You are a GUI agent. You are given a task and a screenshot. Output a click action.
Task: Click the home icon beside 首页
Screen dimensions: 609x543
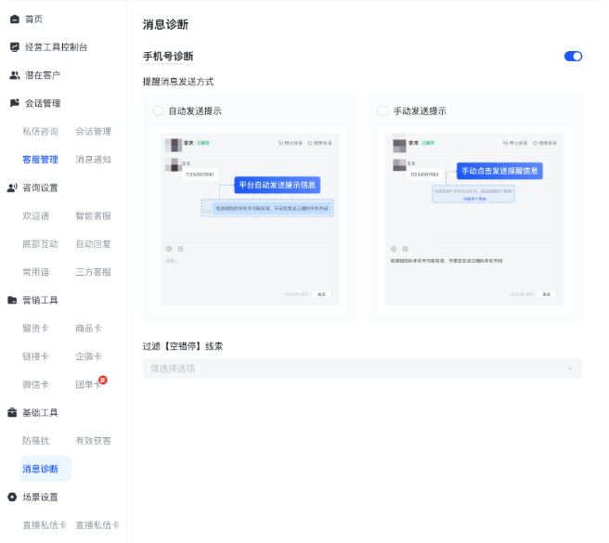15,19
